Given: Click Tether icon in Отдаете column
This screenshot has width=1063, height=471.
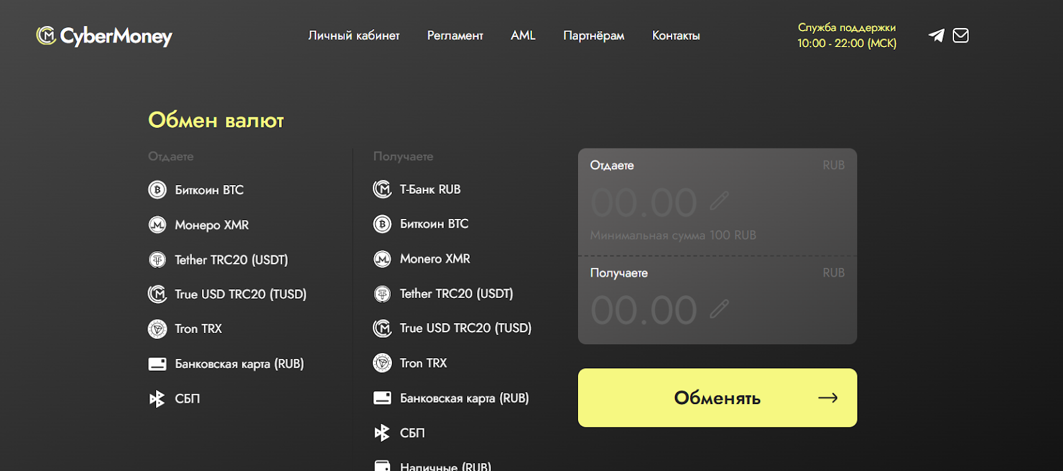Looking at the screenshot, I should coord(157,259).
